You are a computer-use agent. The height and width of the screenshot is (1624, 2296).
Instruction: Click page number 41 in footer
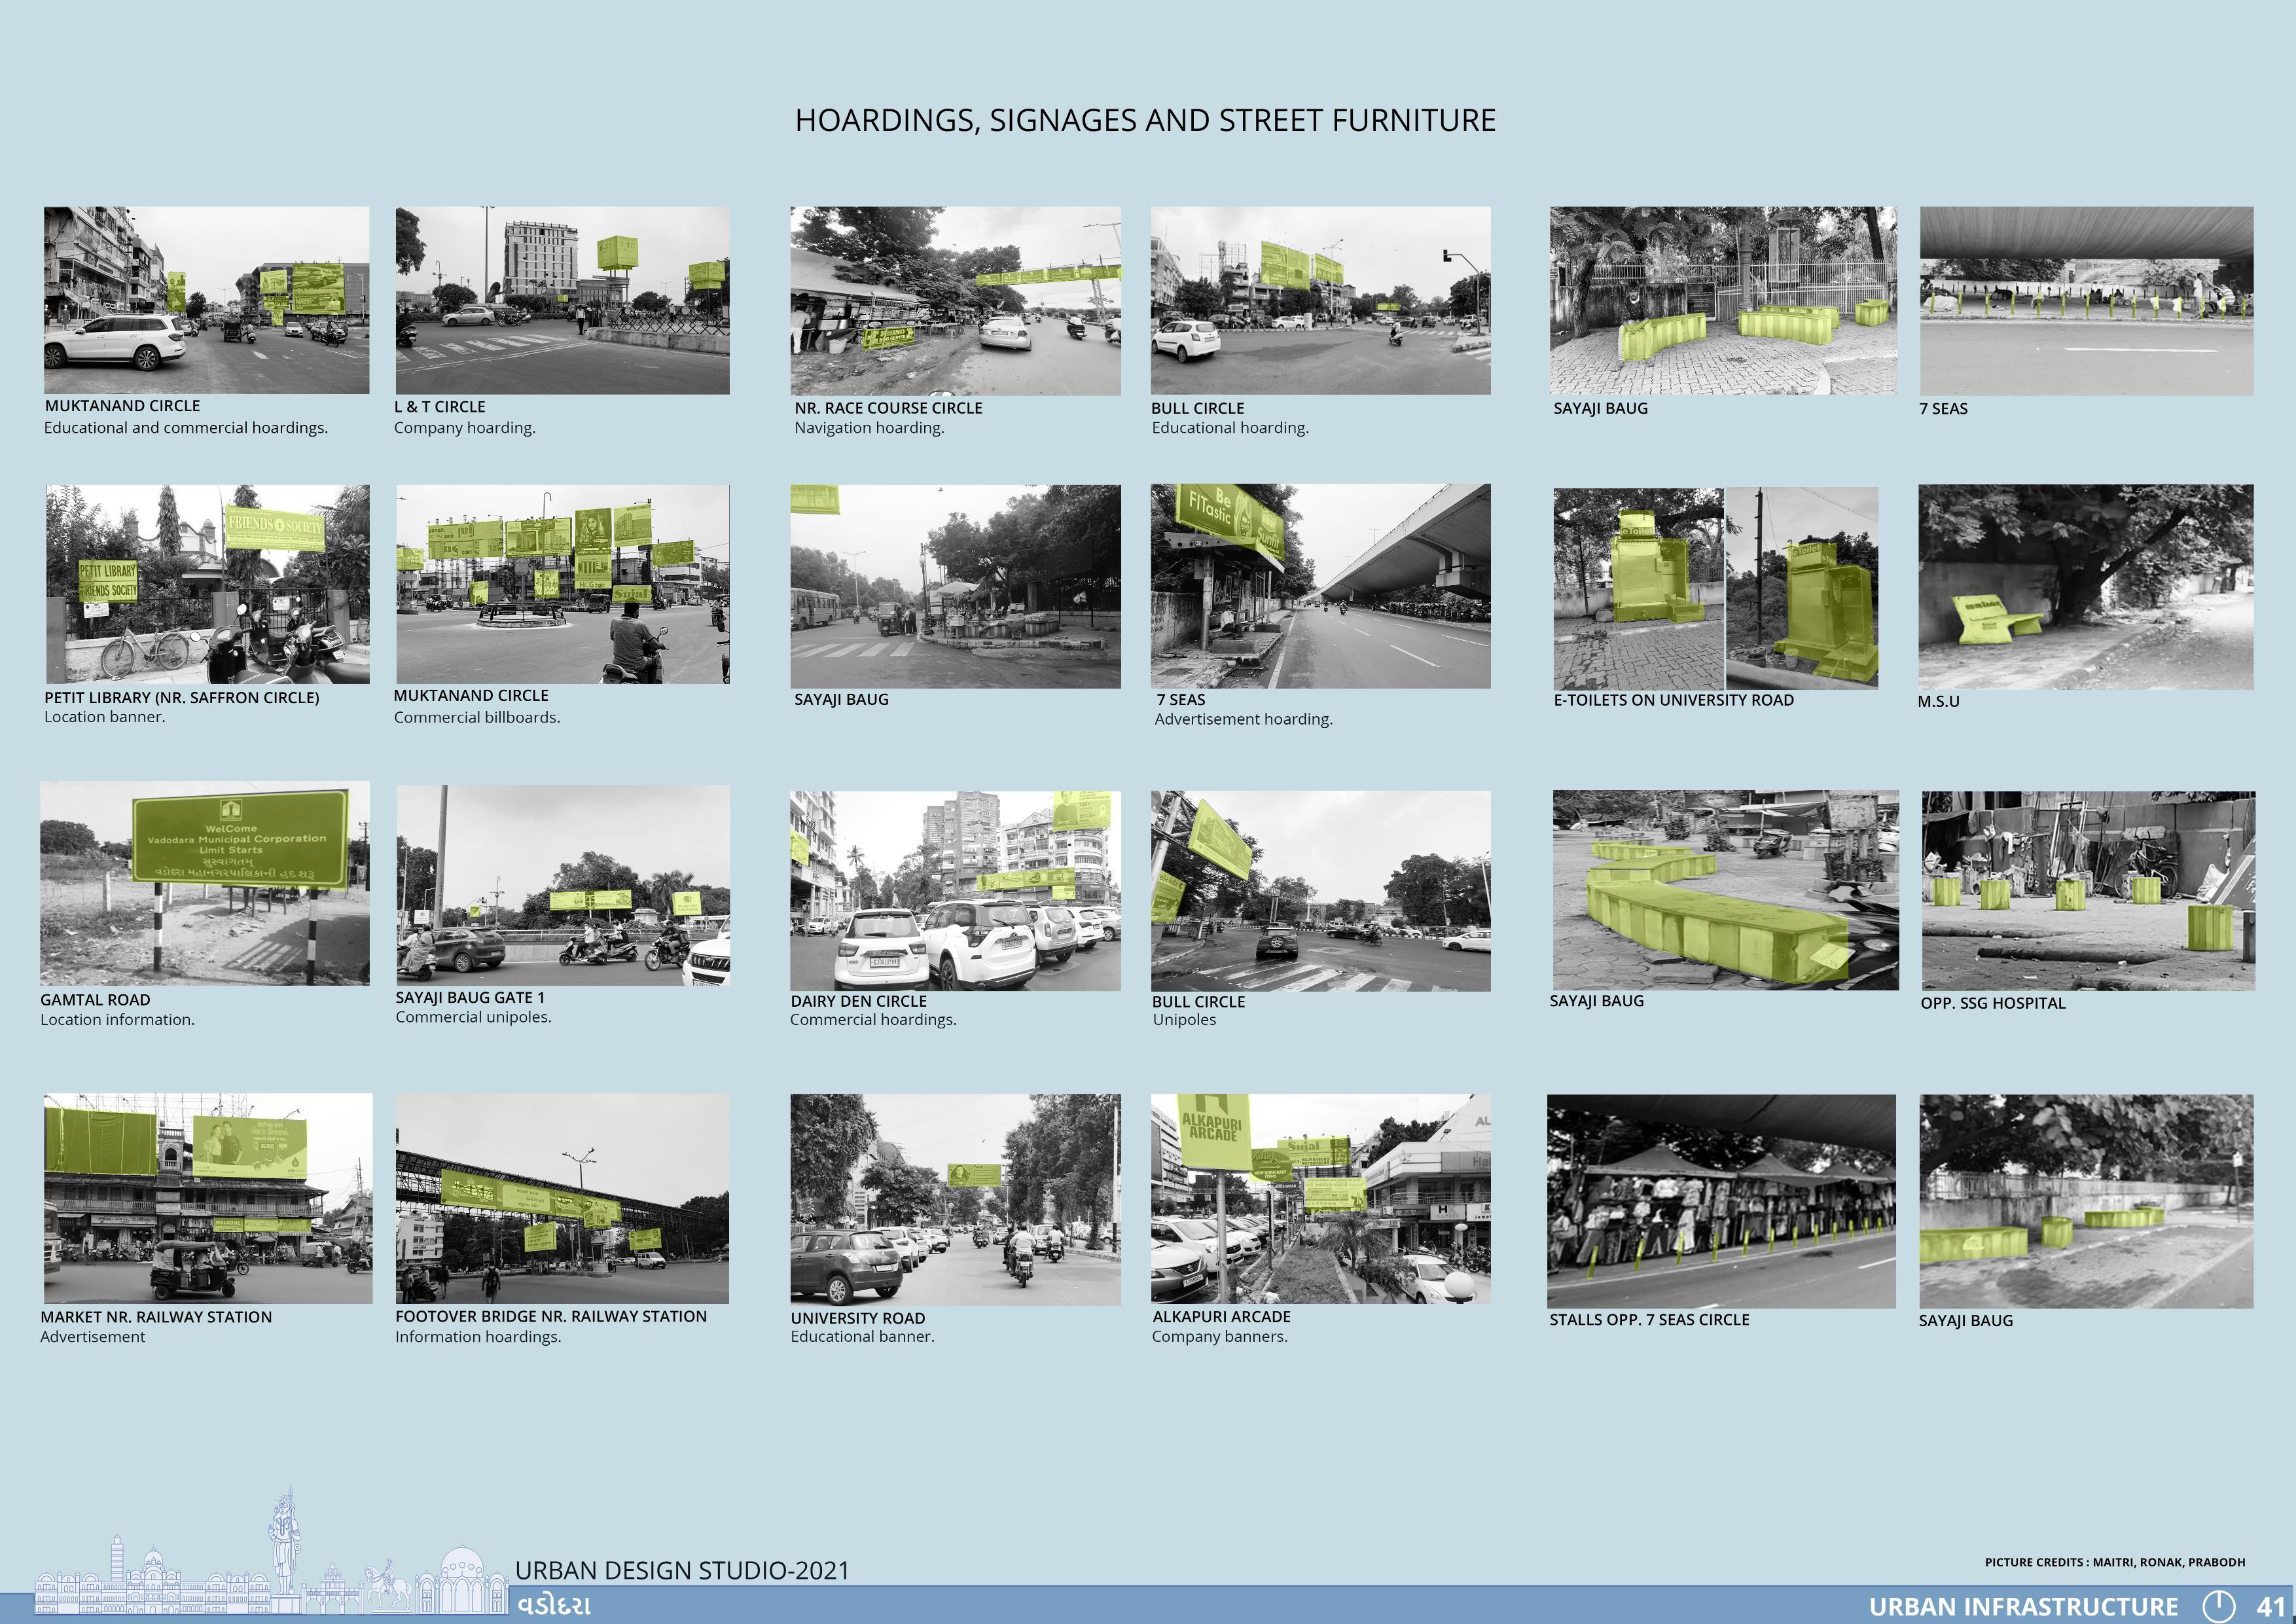point(2270,1606)
